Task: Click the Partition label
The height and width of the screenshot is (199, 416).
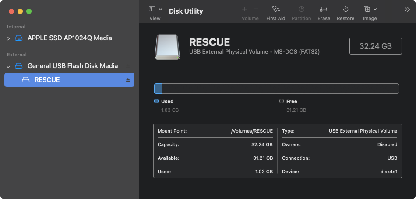Action: click(301, 18)
